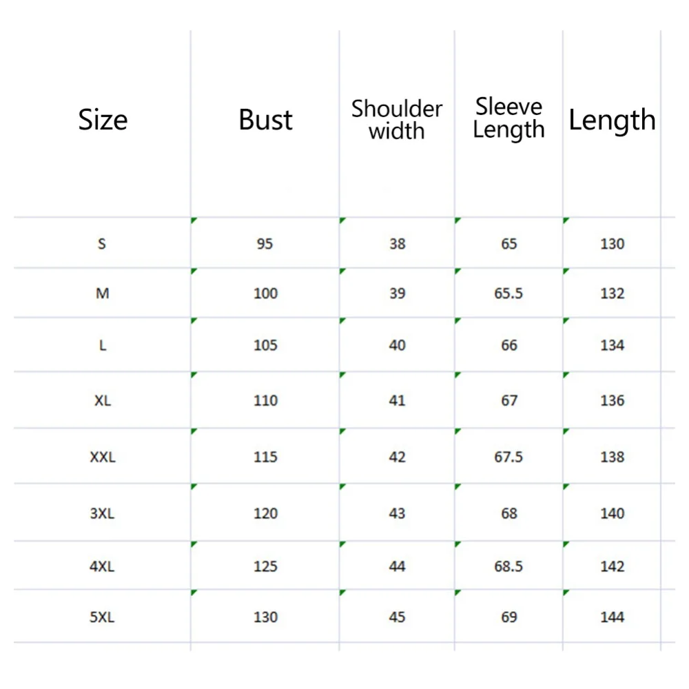Click green marker on Shoulder width 41 cell
Image resolution: width=689 pixels, height=689 pixels.
(x=342, y=375)
